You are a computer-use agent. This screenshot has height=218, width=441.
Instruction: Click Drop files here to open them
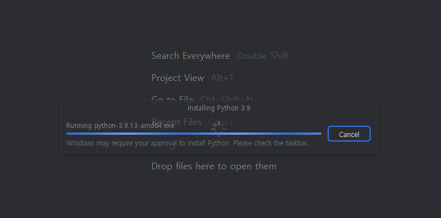[x=214, y=166]
